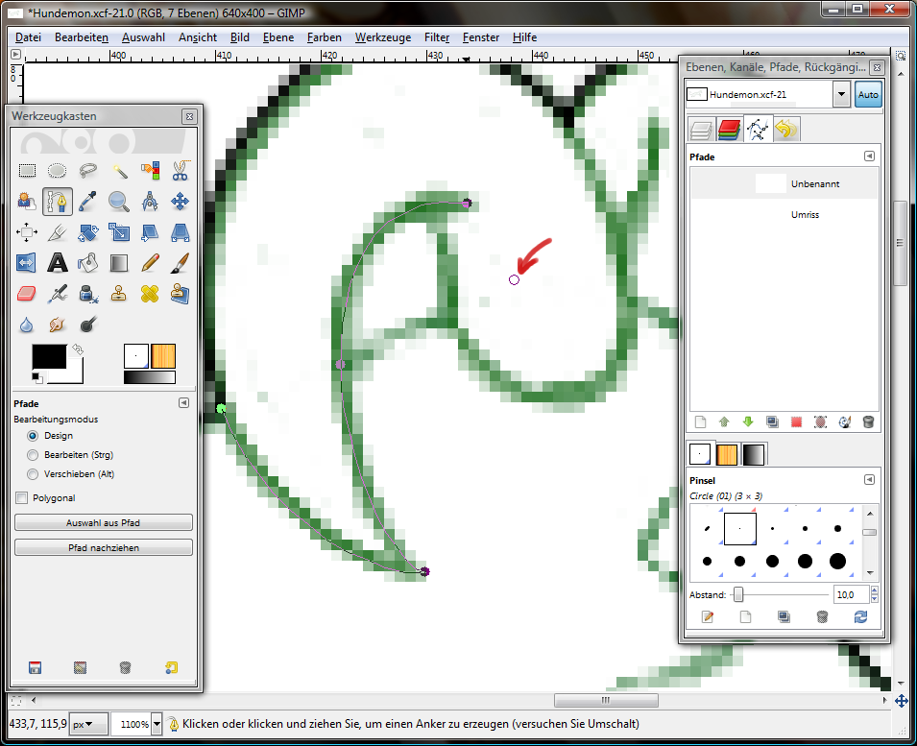This screenshot has width=917, height=746.
Task: Select the Fuzzy Select magic wand tool
Action: click(119, 171)
